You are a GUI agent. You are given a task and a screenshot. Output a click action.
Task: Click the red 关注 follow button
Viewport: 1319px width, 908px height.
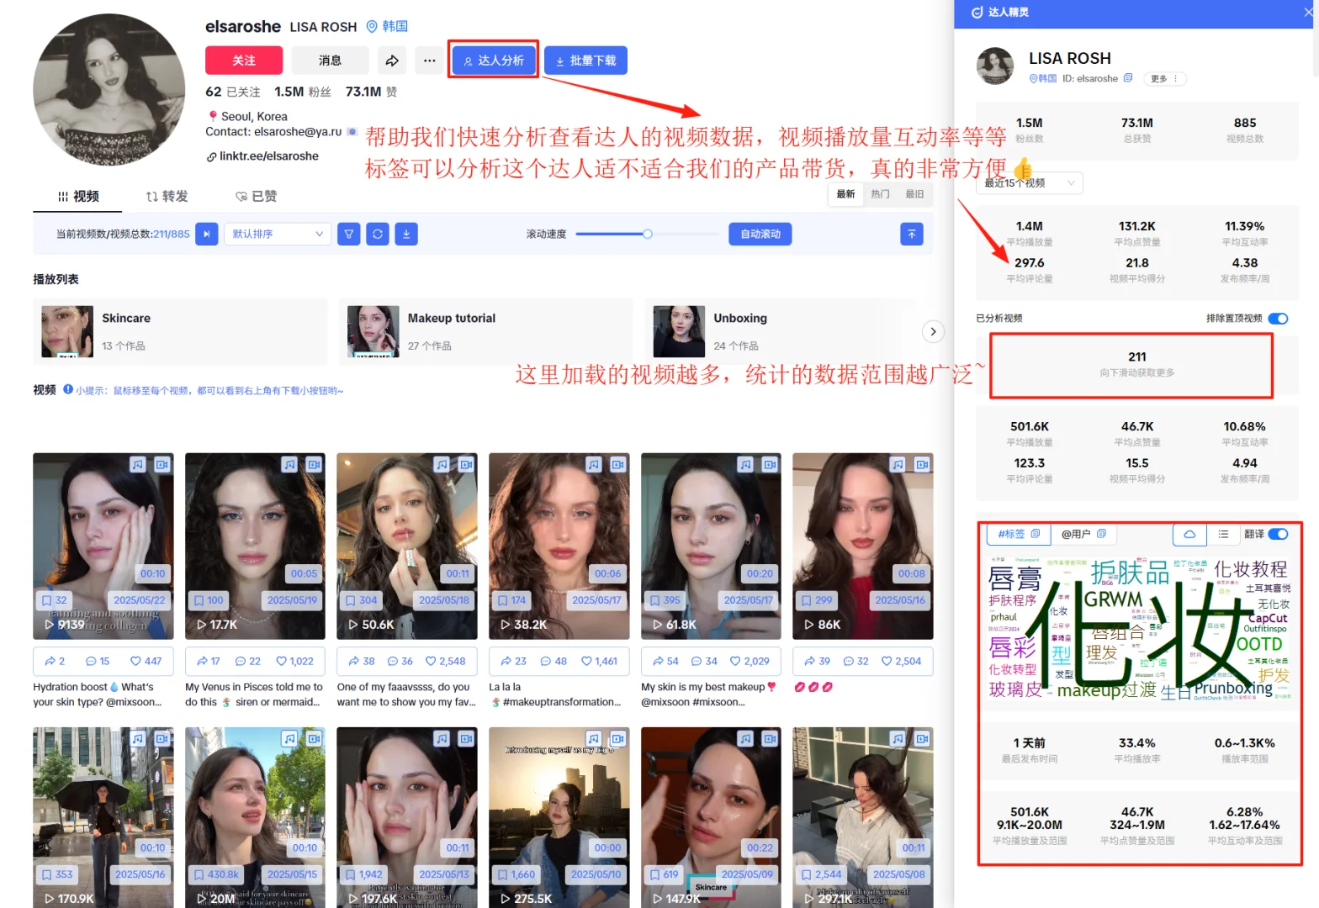click(244, 61)
